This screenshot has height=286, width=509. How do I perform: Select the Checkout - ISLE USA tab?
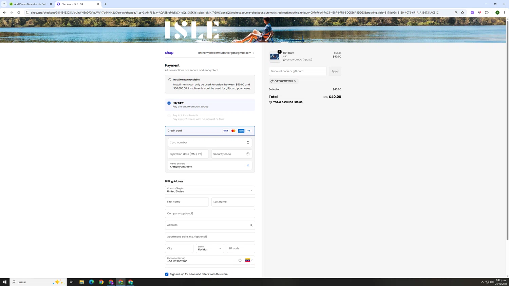point(78,4)
